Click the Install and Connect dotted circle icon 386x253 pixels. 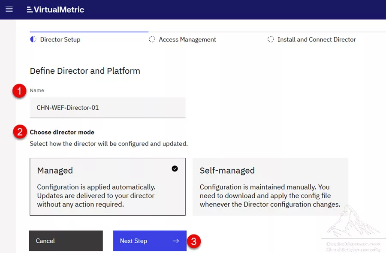click(271, 39)
